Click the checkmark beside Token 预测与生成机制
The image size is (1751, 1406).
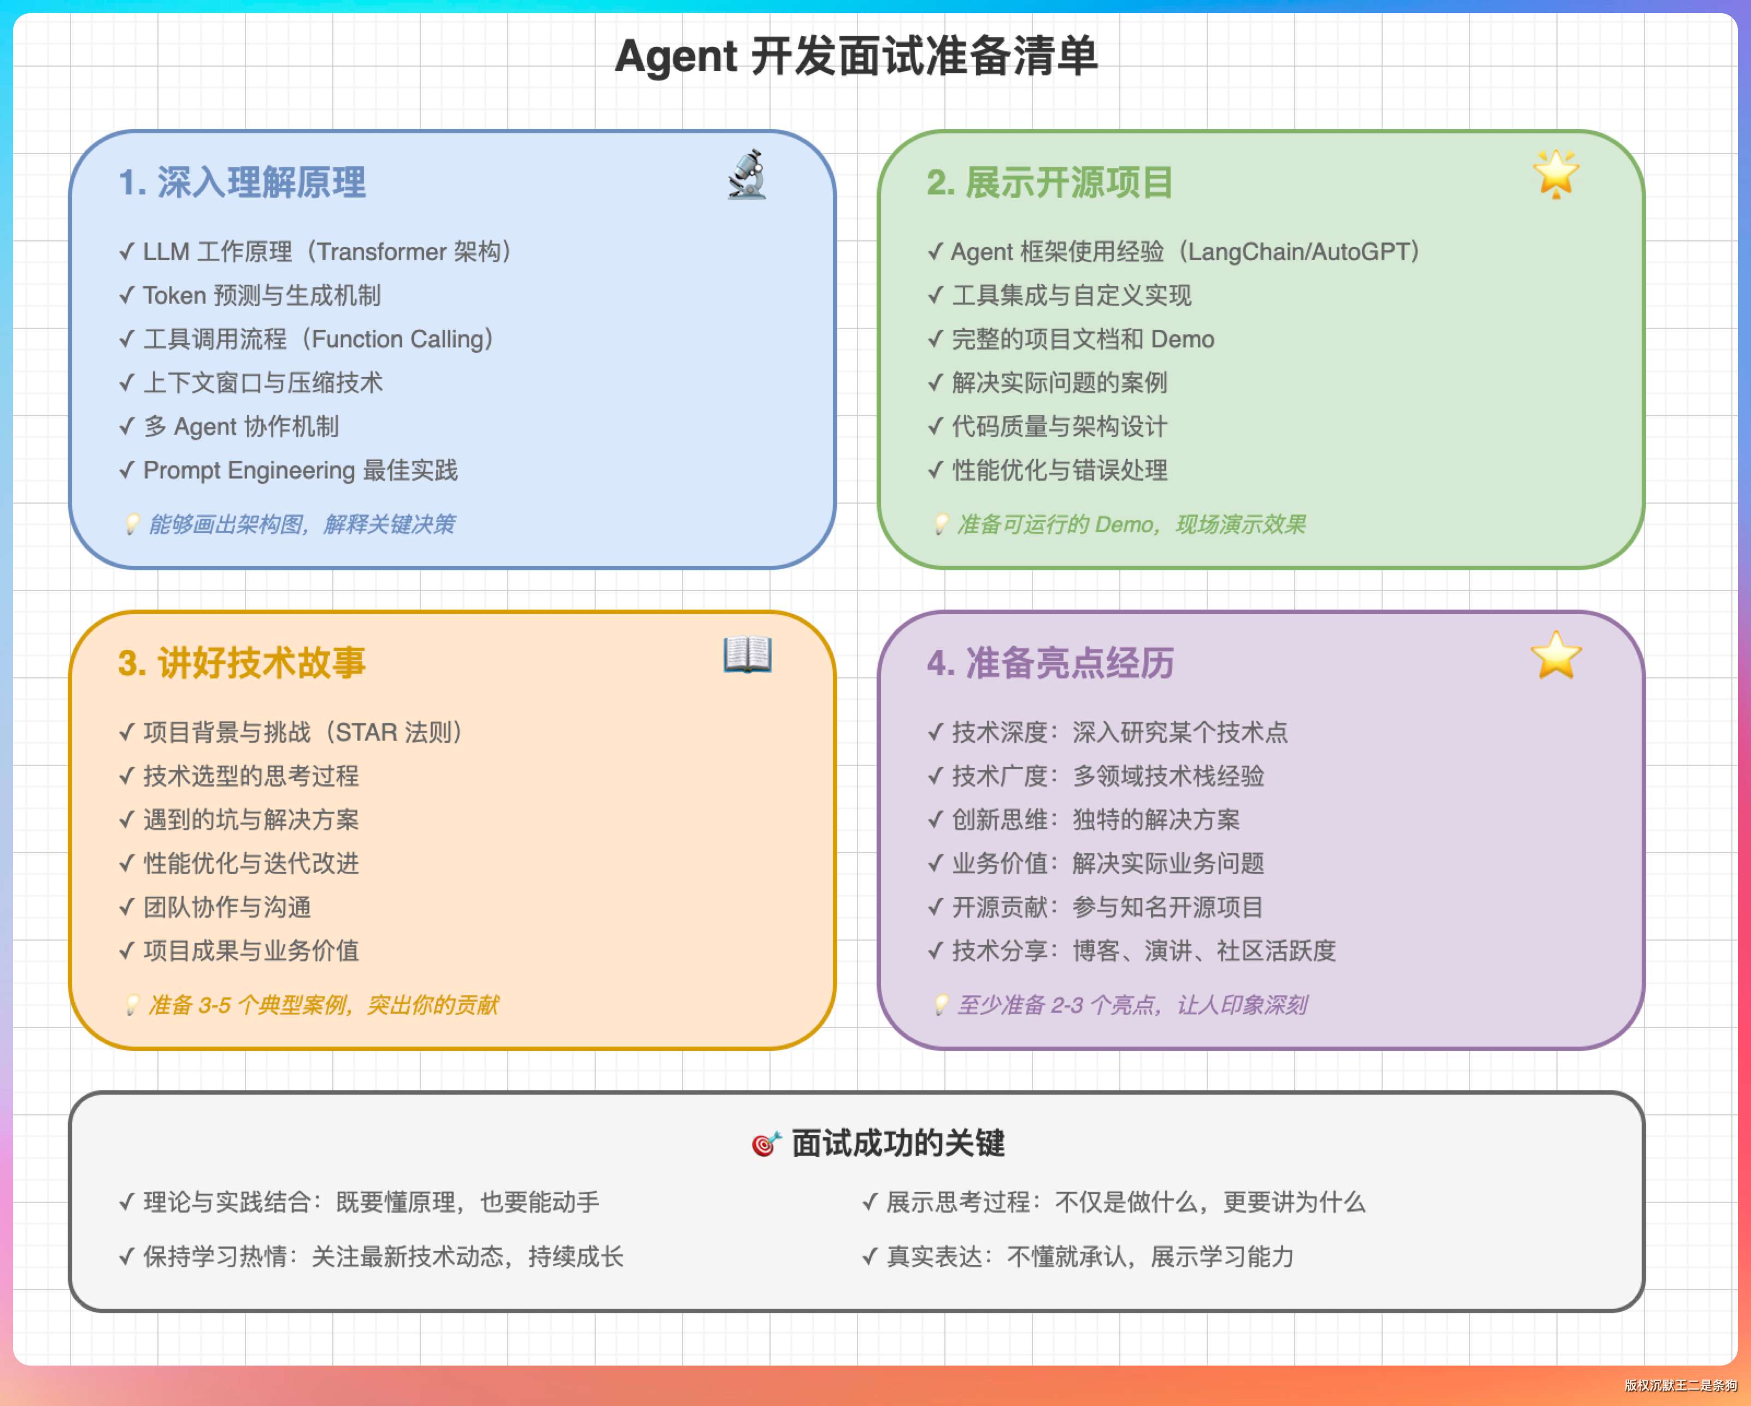tap(126, 296)
